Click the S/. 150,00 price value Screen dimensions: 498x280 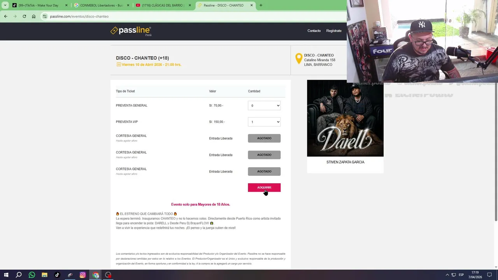click(216, 122)
